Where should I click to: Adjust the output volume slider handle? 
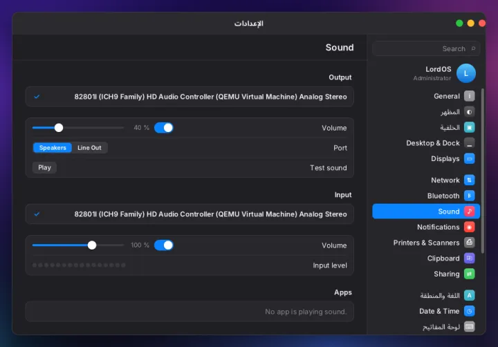[x=58, y=128]
